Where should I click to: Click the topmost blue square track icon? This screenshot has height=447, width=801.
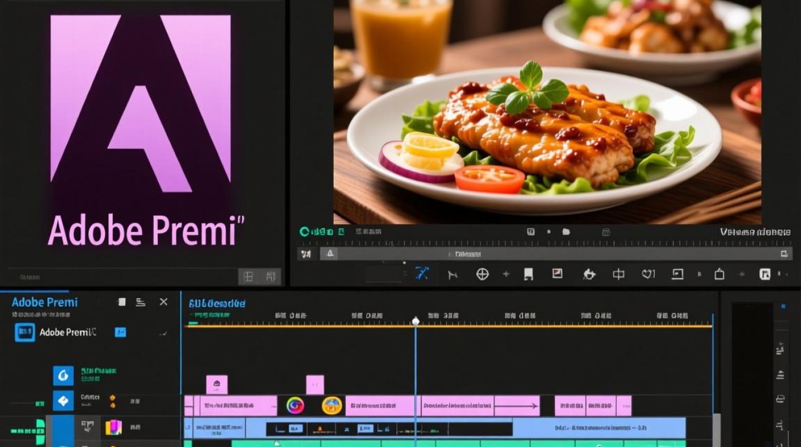coord(63,375)
